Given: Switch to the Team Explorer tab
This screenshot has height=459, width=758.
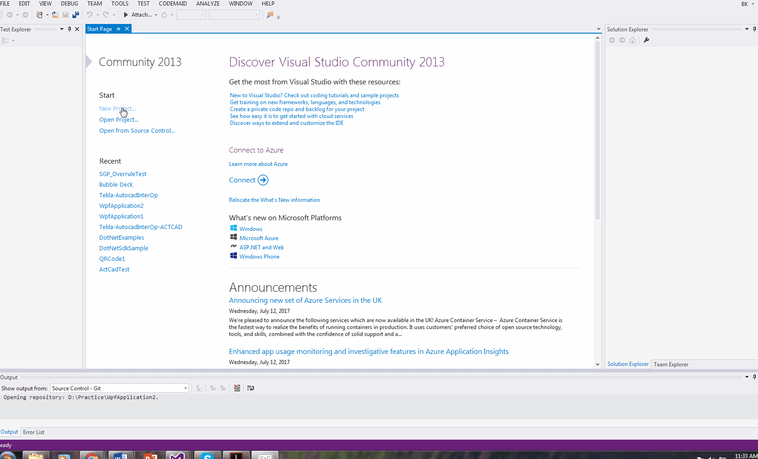Looking at the screenshot, I should pos(671,364).
